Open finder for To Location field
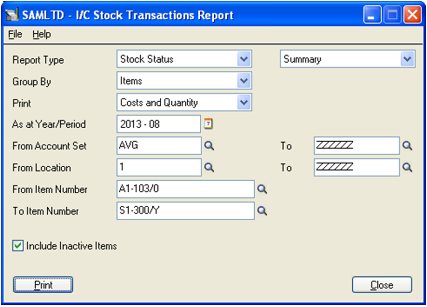The width and height of the screenshot is (427, 307). tap(407, 167)
